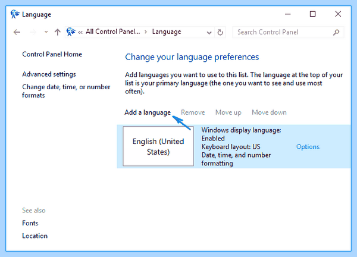Viewport: 357px width, 257px height.
Task: Open Advanced settings
Action: [x=49, y=74]
